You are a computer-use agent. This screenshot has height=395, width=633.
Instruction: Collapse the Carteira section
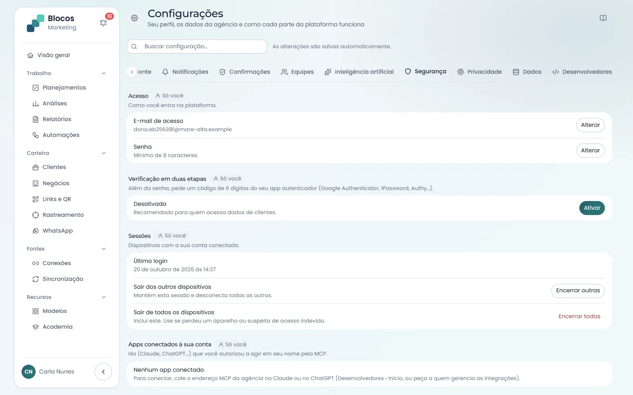tap(104, 153)
